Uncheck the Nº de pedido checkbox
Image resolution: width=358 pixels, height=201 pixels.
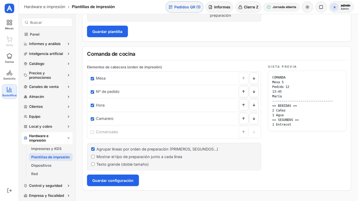coord(92,92)
